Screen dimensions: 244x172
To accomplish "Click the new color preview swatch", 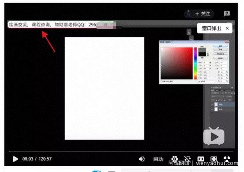I will click(x=202, y=50).
